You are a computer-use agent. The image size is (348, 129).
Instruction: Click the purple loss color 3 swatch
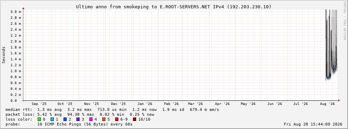78,119
